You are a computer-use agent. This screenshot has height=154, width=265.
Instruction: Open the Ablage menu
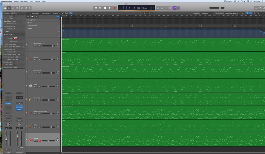click(16, 1)
